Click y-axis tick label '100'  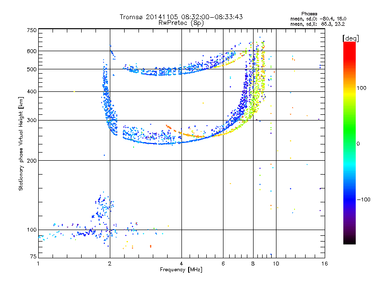32,230
